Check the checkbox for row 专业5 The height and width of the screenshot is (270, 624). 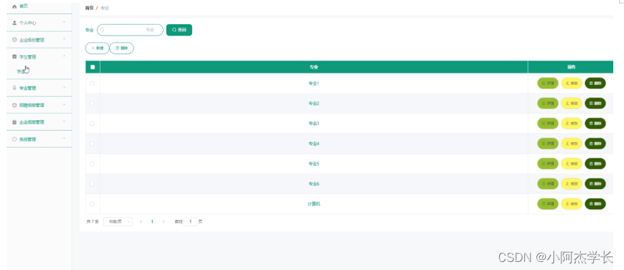point(92,164)
